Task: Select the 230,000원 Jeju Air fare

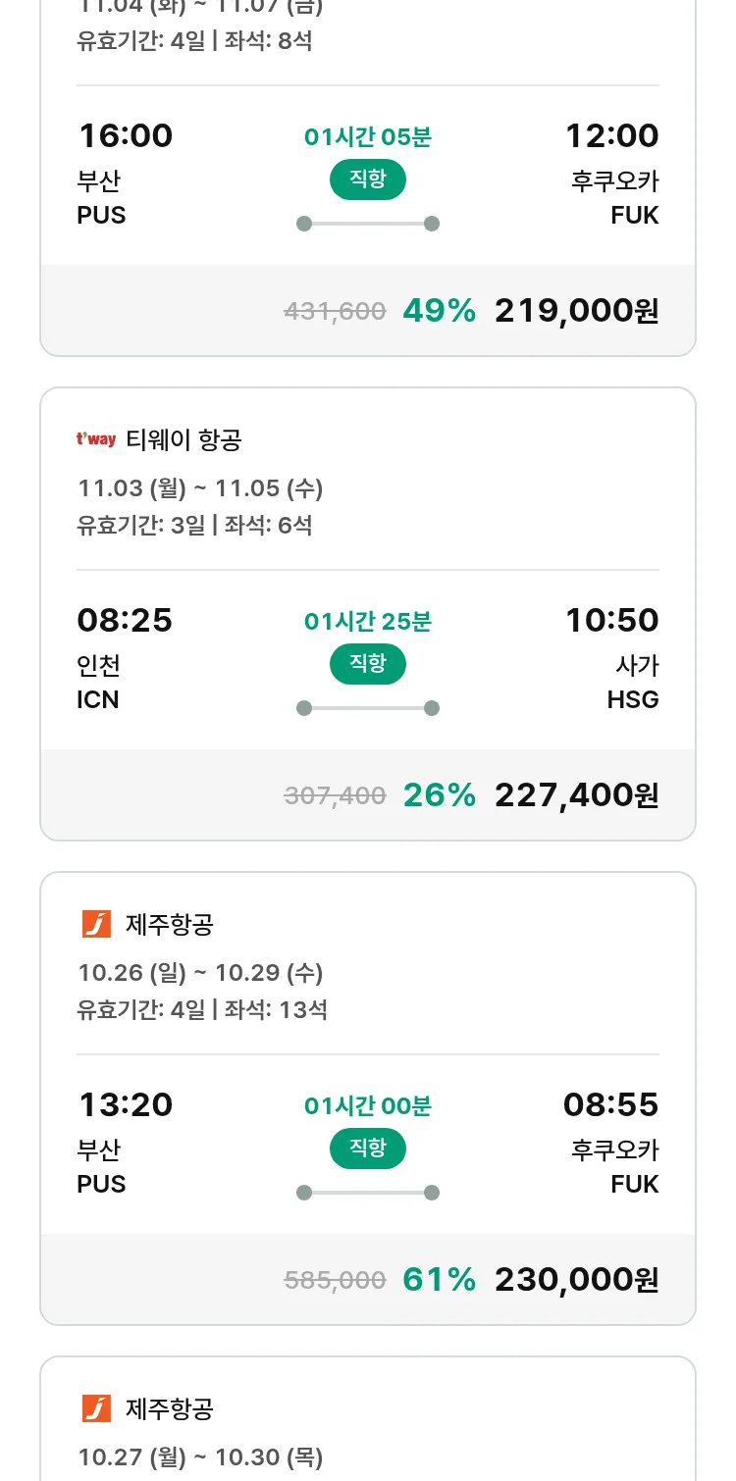Action: click(576, 1280)
